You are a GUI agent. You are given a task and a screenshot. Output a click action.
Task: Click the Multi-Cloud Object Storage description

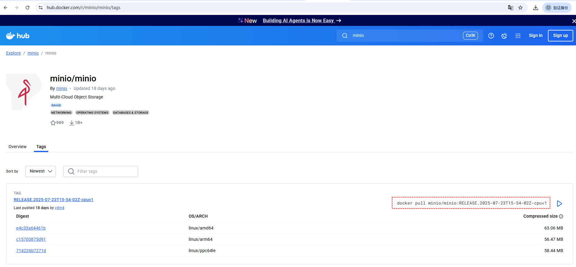77,97
